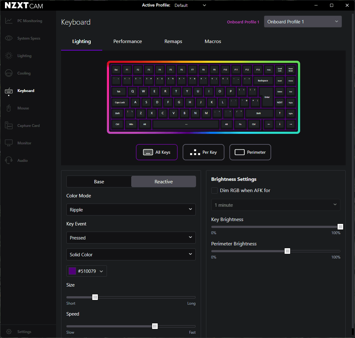Enable Dim RGB when AFK checkbox
The width and height of the screenshot is (355, 338).
coord(214,191)
